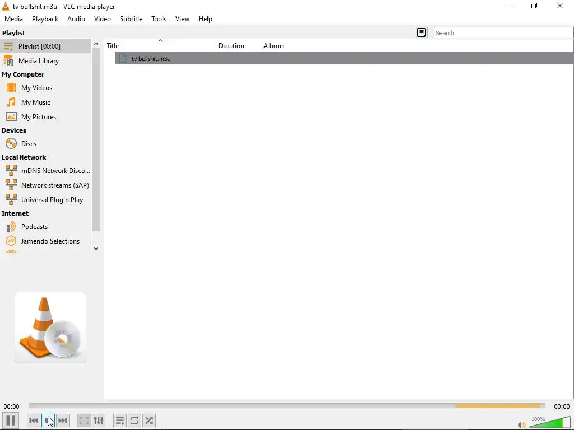
Task: Focus the playlist Search field
Action: (503, 33)
